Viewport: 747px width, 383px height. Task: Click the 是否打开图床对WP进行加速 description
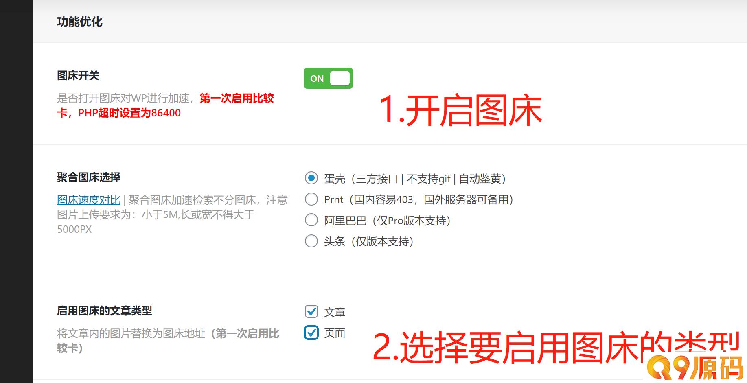123,98
